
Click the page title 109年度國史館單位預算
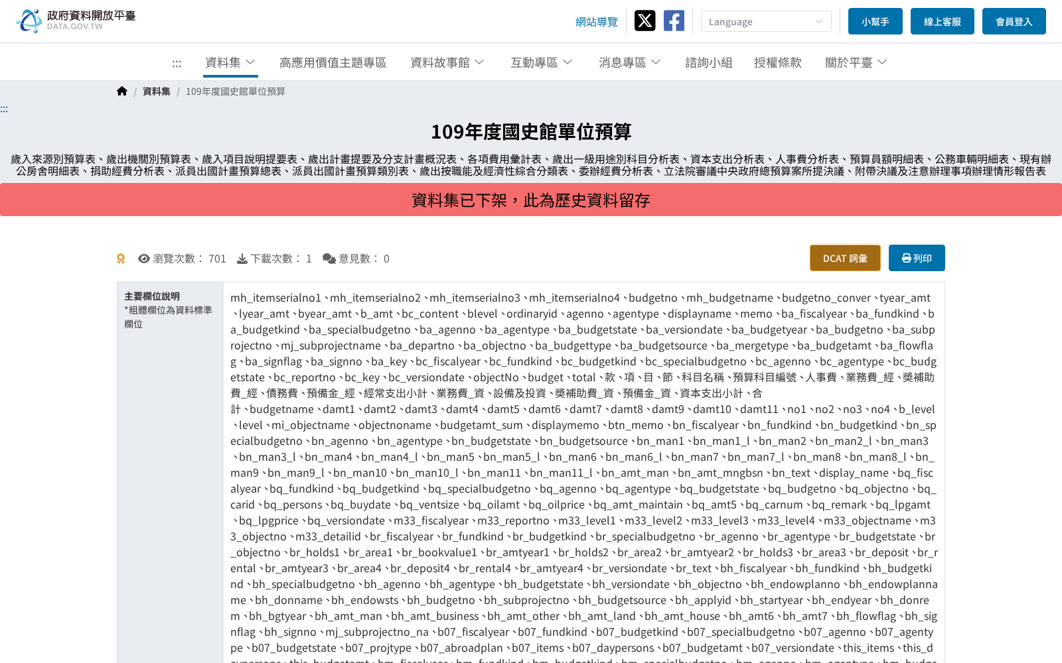[531, 132]
